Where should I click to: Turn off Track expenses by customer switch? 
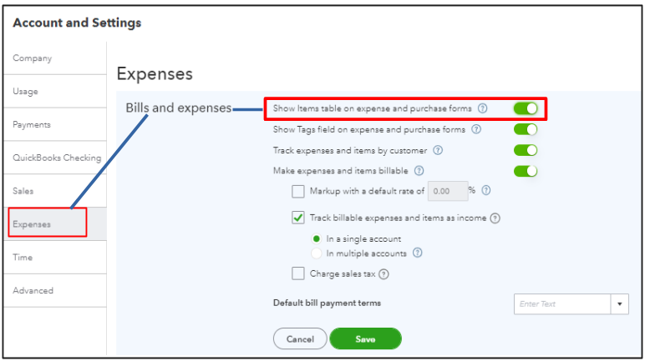coord(526,150)
